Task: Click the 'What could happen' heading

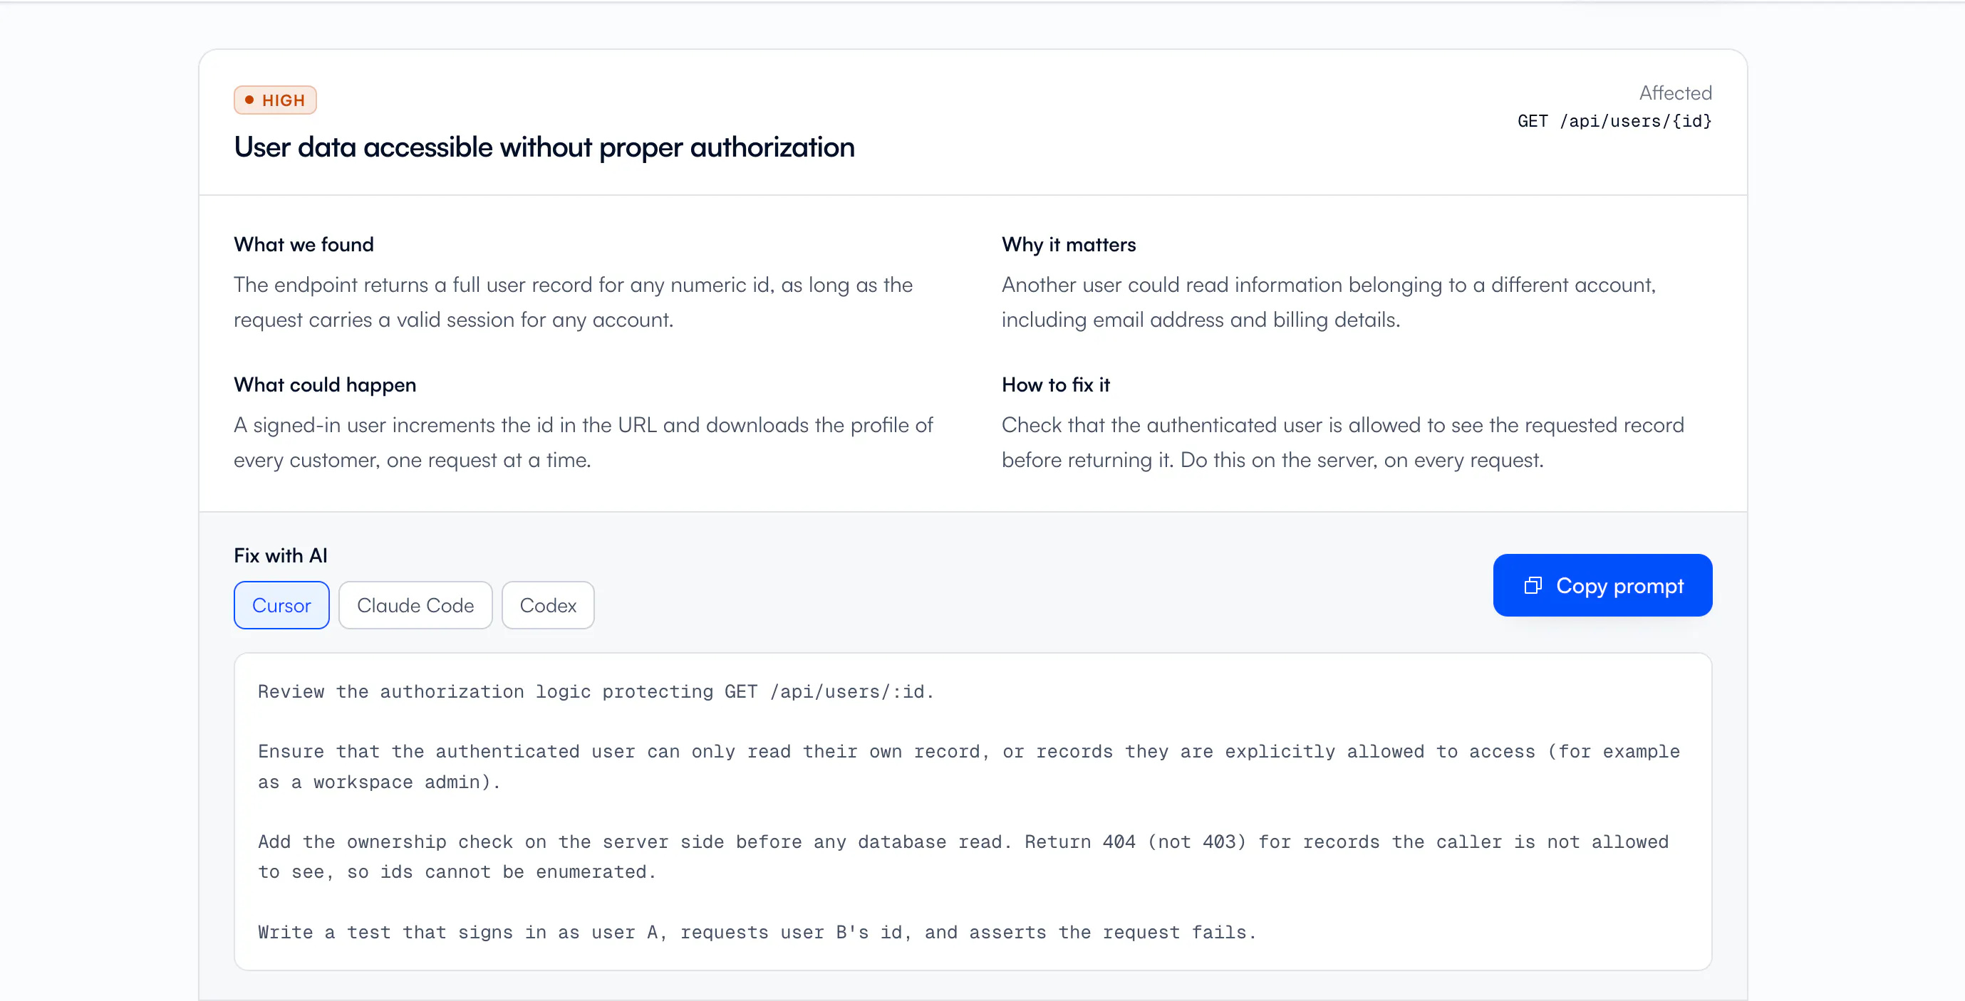Action: tap(325, 385)
